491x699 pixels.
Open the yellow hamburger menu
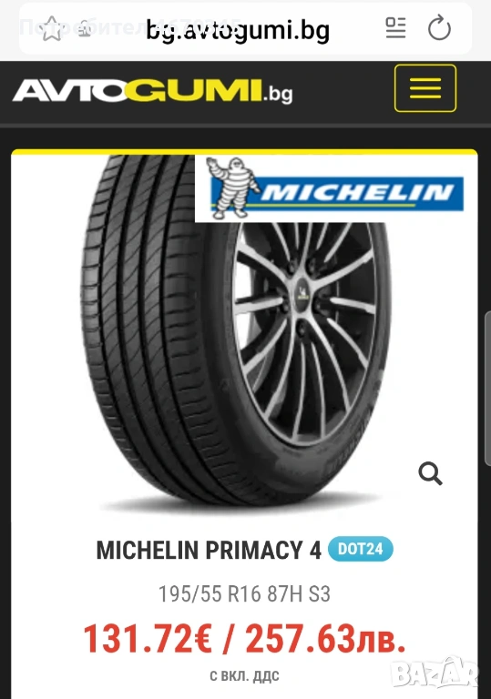(425, 87)
